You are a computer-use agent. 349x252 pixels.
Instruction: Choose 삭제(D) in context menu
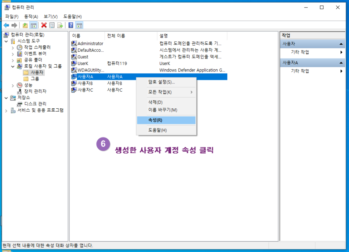[166, 102]
